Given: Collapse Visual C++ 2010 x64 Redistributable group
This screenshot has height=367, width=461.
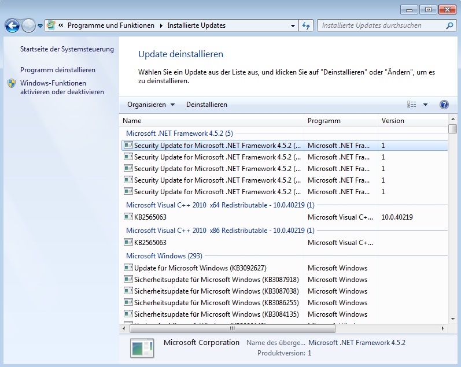Looking at the screenshot, I should coord(220,205).
